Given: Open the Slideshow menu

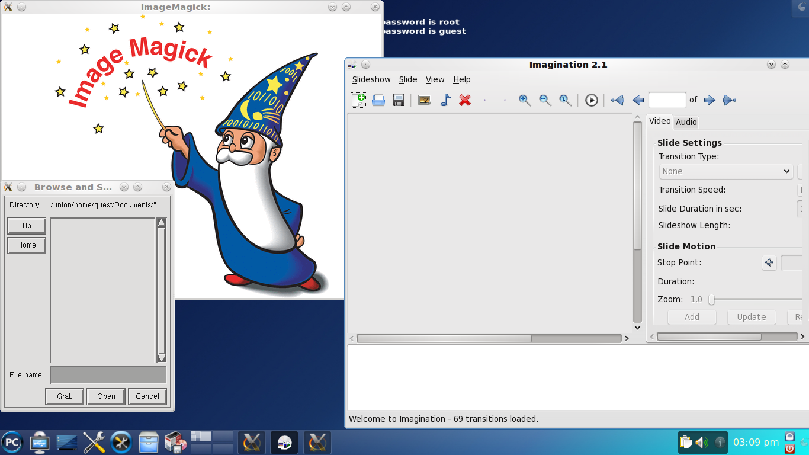Looking at the screenshot, I should coord(371,79).
